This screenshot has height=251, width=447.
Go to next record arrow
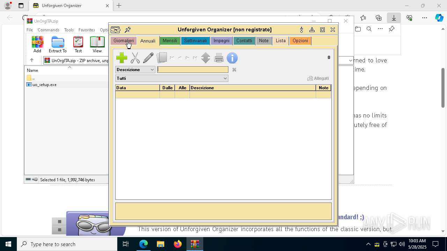187,58
